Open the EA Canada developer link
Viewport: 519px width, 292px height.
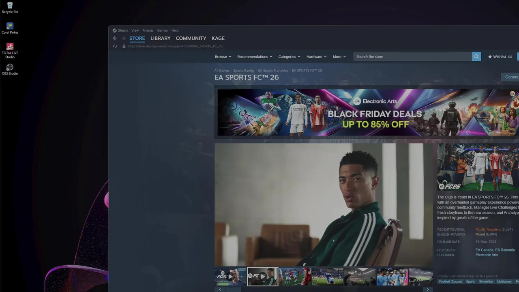tap(484, 250)
